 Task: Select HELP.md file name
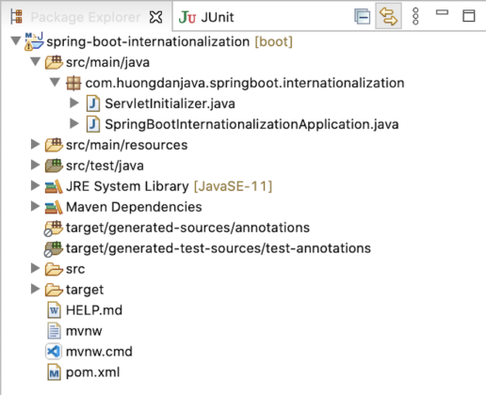tap(94, 310)
